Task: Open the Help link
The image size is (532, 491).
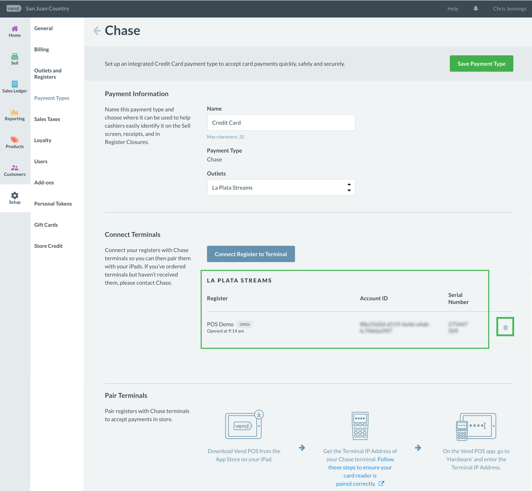Action: pos(453,9)
